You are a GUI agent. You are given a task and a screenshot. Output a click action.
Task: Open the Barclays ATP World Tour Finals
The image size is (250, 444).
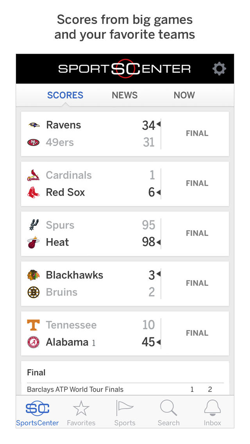coord(75,389)
